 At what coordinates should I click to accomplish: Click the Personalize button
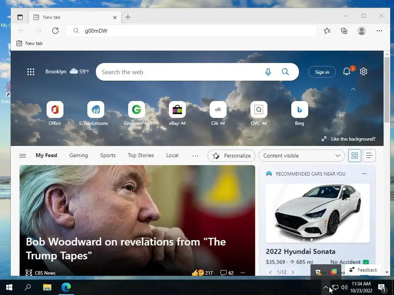pos(231,156)
